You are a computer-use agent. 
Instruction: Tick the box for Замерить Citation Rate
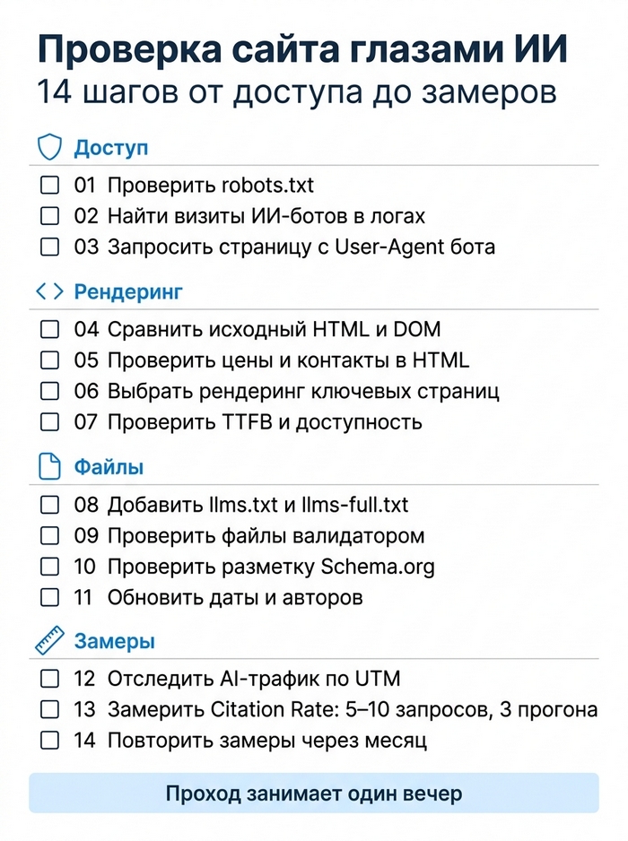pyautogui.click(x=50, y=710)
